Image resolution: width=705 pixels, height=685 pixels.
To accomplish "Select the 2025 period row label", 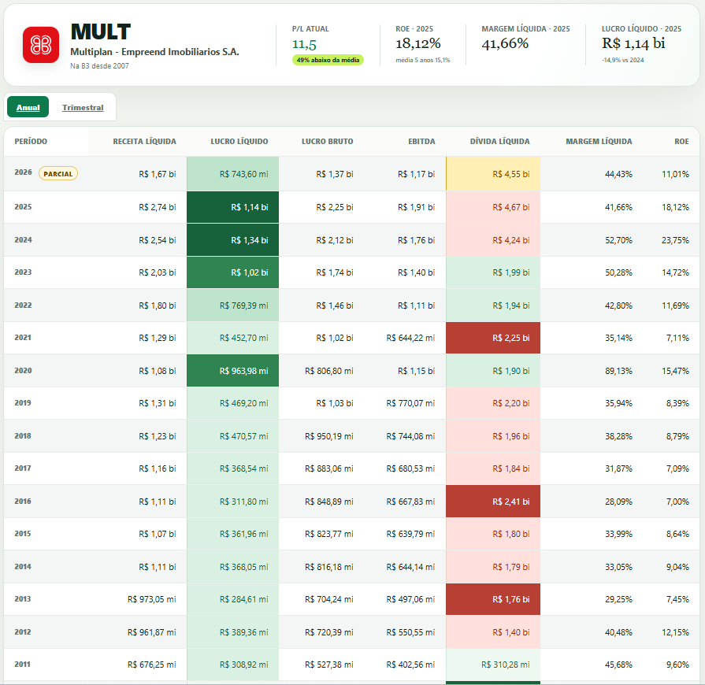I will tap(23, 207).
